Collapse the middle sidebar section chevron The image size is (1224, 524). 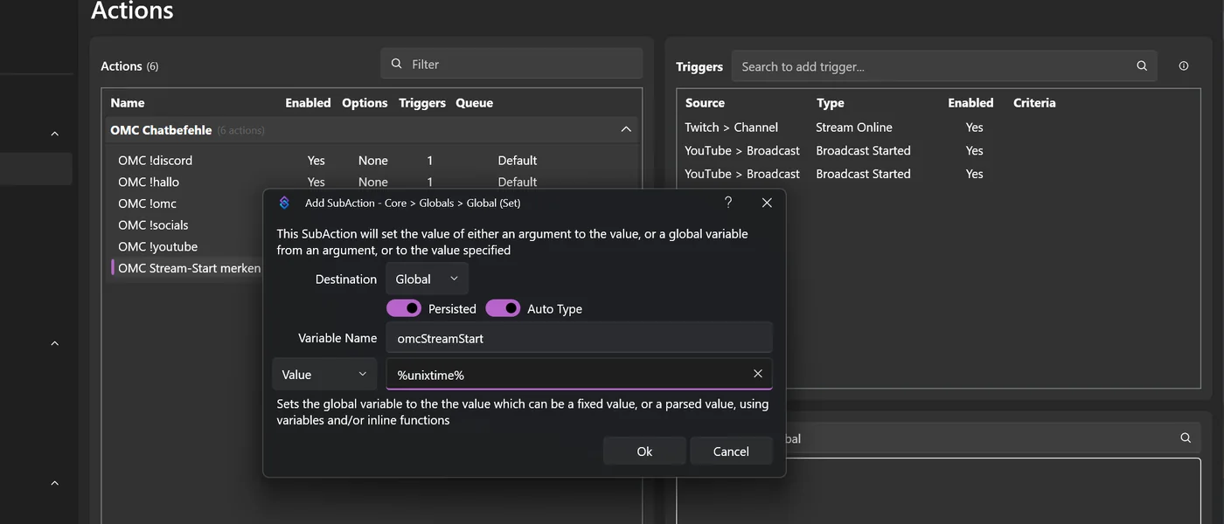pos(54,343)
